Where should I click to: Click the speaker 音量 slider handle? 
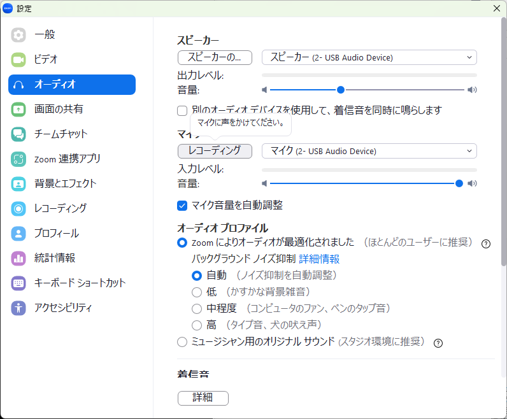(x=341, y=90)
